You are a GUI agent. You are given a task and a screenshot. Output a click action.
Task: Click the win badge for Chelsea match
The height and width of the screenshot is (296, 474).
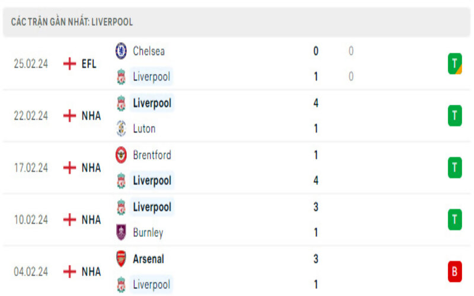point(454,64)
